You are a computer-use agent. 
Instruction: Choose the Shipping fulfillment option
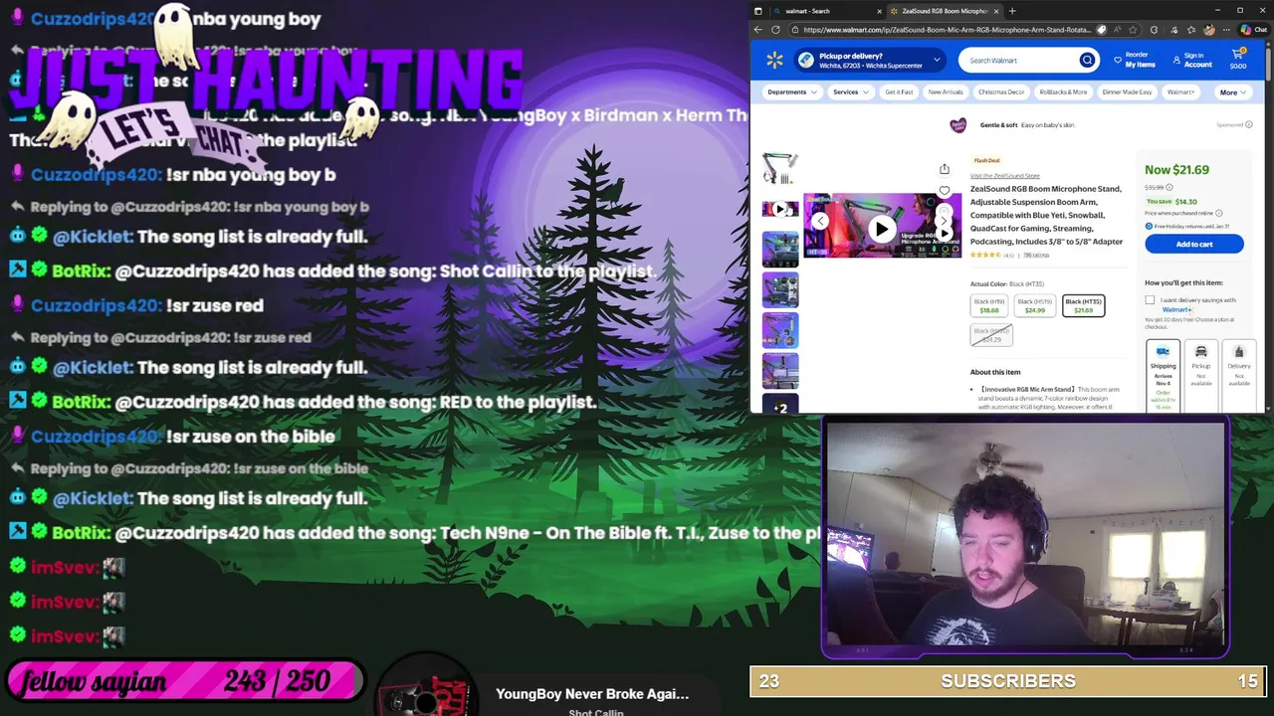[x=1163, y=376]
